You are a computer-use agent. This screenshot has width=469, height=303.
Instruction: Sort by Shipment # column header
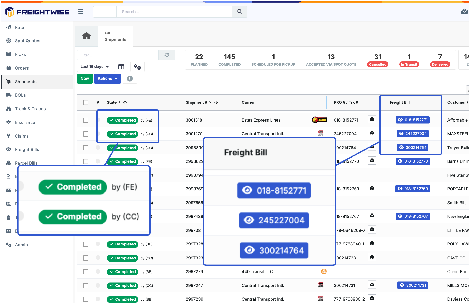click(196, 102)
